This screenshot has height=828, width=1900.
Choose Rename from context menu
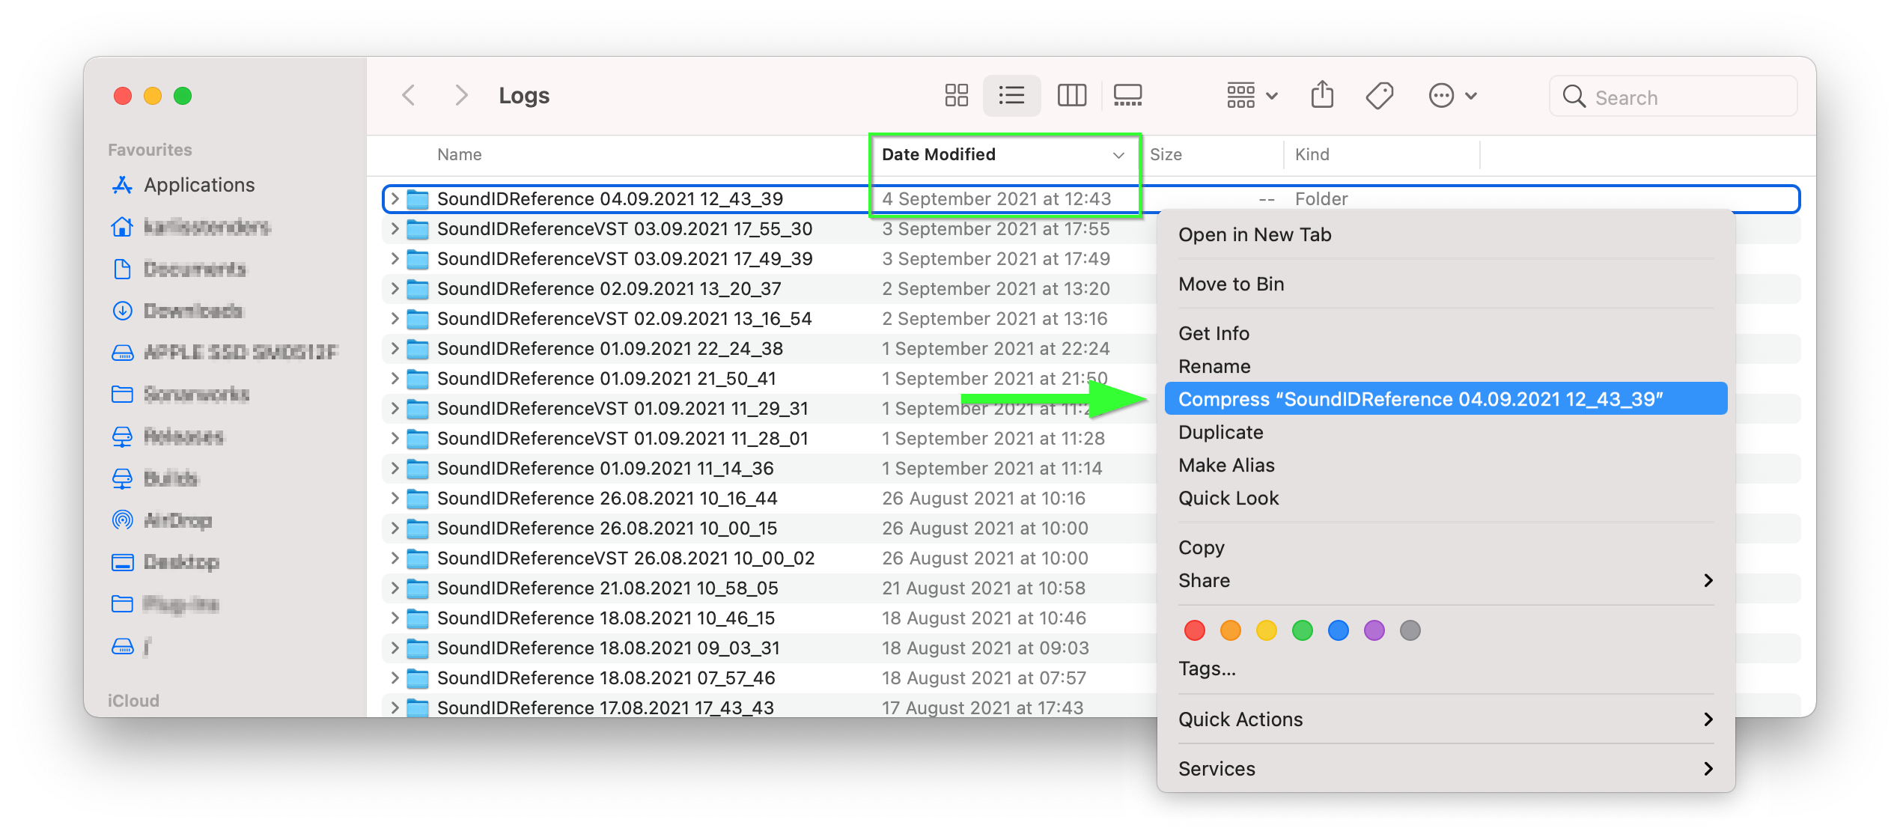[1446, 367]
